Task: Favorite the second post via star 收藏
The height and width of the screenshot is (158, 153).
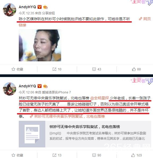Action: point(17,155)
